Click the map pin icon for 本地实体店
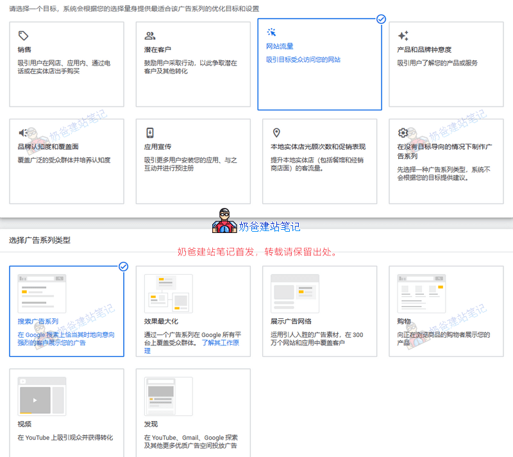 276,133
